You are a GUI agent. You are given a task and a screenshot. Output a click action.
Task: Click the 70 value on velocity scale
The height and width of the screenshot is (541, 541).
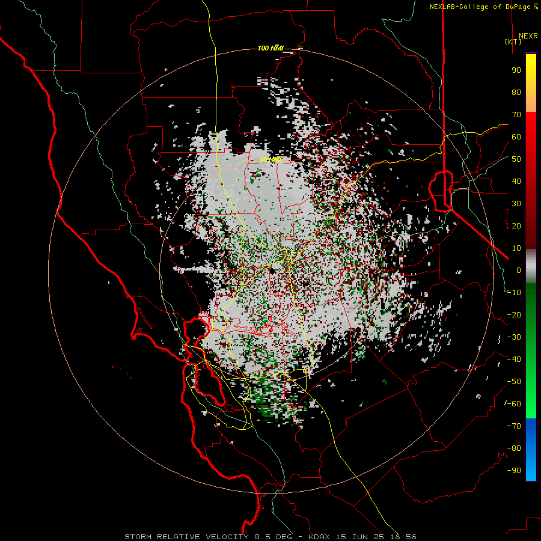pos(516,115)
